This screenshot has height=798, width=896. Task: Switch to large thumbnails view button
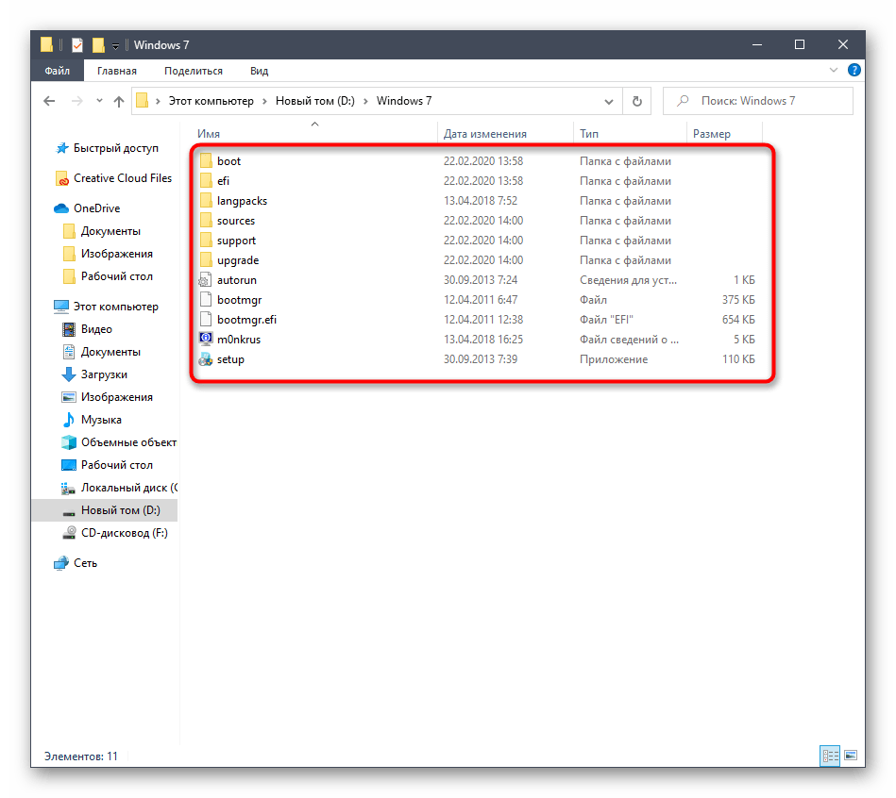coord(851,756)
